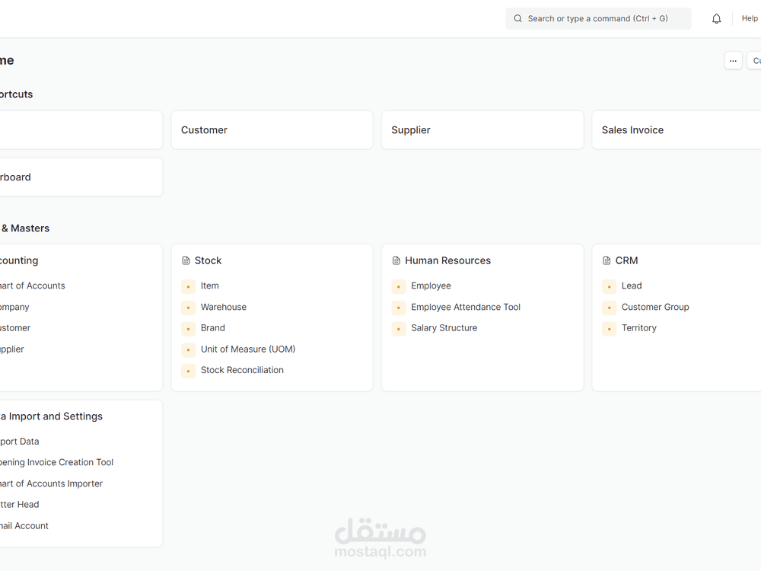The width and height of the screenshot is (761, 571).
Task: Open the Item link under Stock
Action: [210, 286]
